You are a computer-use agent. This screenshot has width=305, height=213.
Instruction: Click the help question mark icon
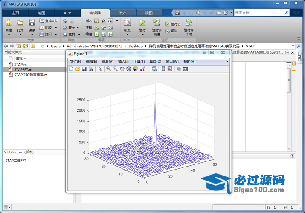point(226,13)
